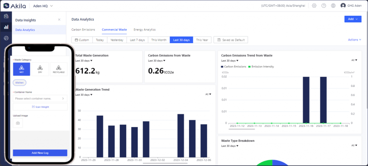Click the bar chart Data Insights sidebar icon

click(x=6, y=27)
